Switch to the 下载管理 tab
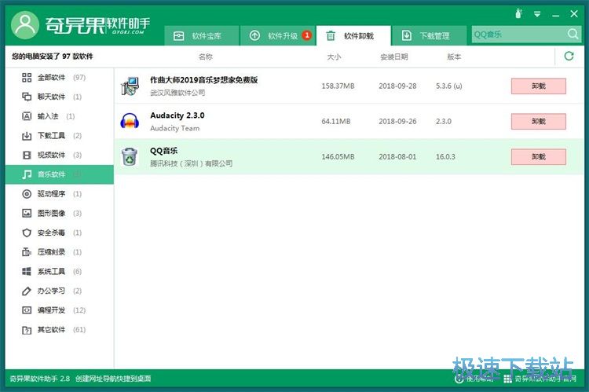Viewport: 589px width, 392px height. 430,35
